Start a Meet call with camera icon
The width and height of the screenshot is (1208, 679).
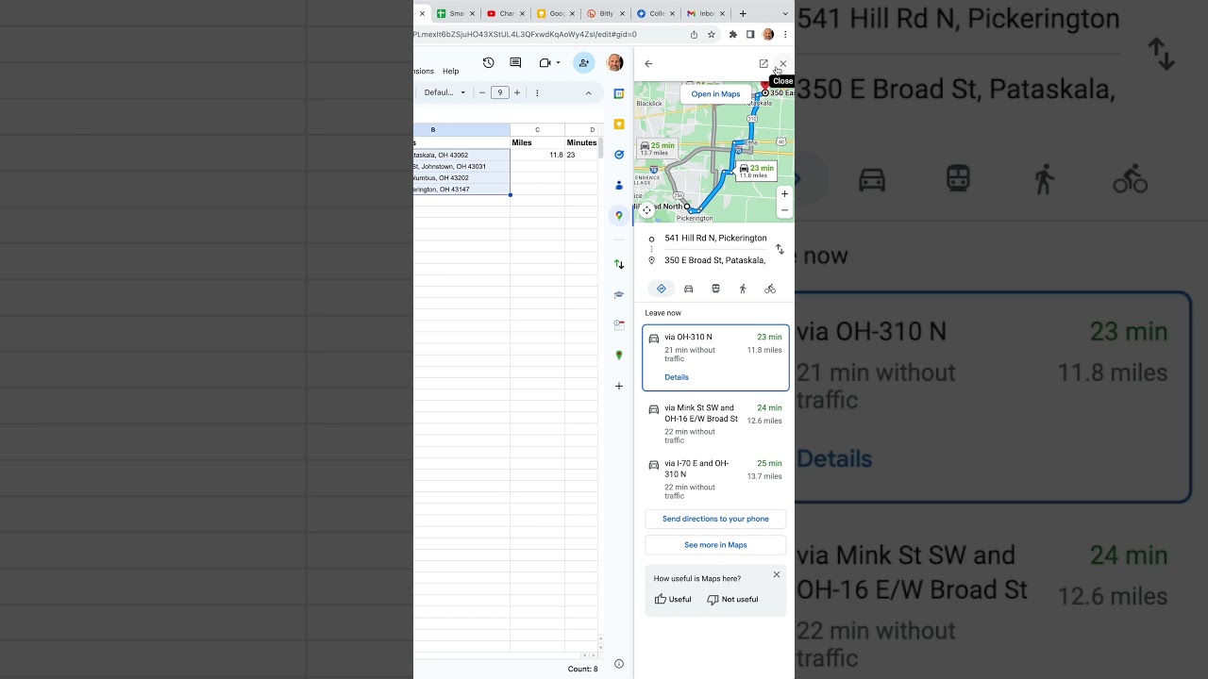coord(545,63)
